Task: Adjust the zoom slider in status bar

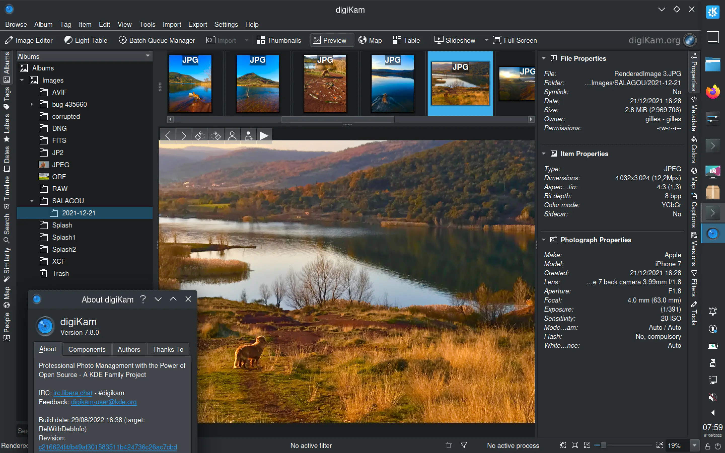Action: tap(603, 445)
